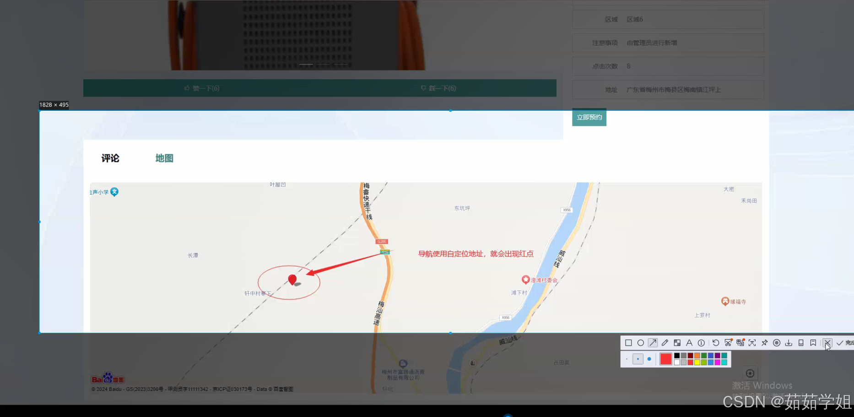
Task: Pick the magenta color swatch
Action: coord(718,363)
